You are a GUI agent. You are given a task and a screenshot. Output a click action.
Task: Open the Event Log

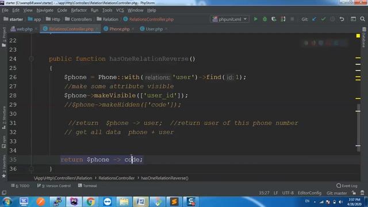[x=347, y=186]
